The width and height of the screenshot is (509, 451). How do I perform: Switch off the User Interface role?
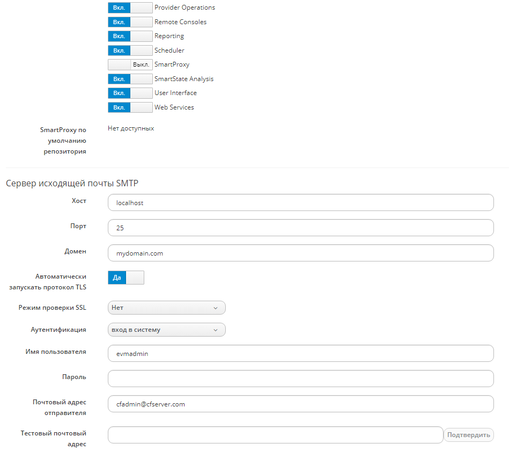point(130,93)
